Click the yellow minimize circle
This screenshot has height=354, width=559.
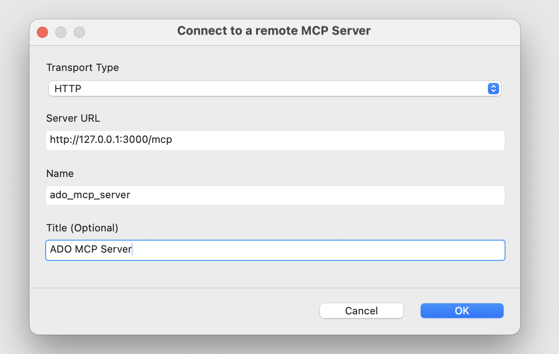click(x=60, y=32)
